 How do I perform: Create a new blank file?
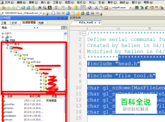click(18, 8)
